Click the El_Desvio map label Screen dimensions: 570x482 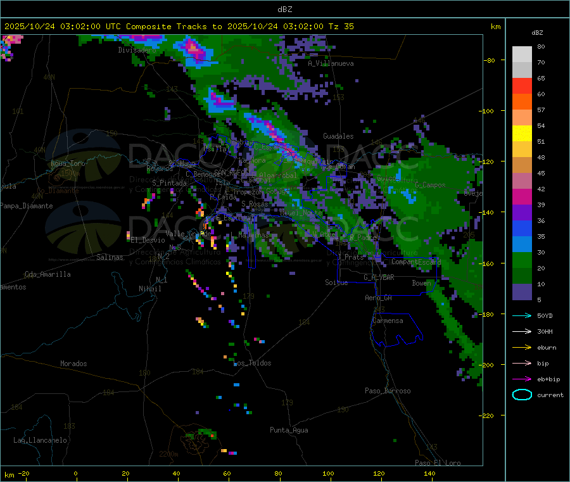tap(148, 240)
